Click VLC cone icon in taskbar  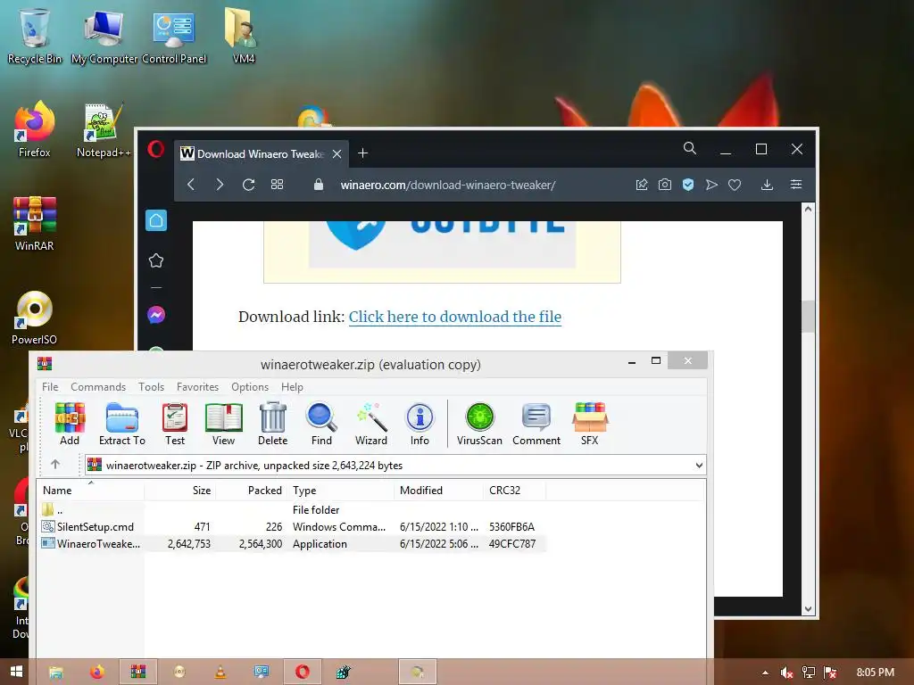coord(220,672)
